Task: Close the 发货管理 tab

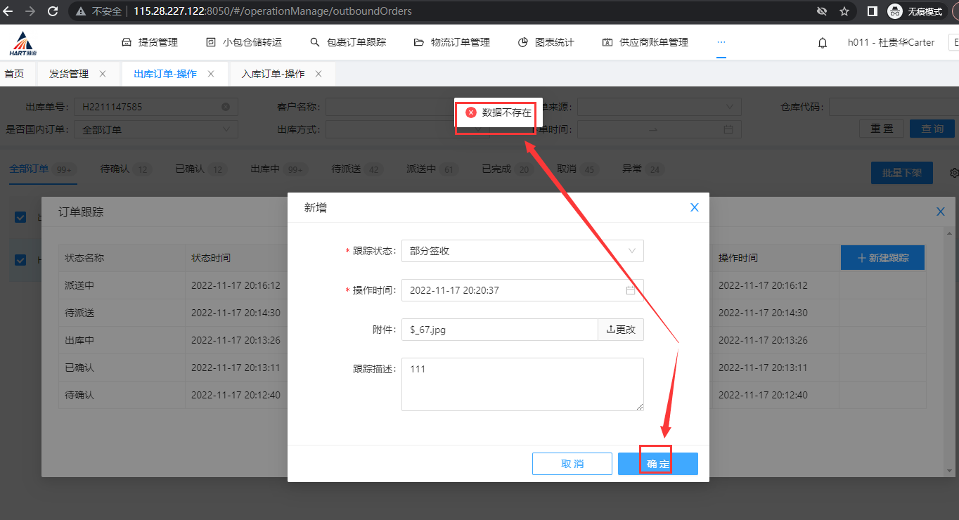Action: tap(103, 74)
